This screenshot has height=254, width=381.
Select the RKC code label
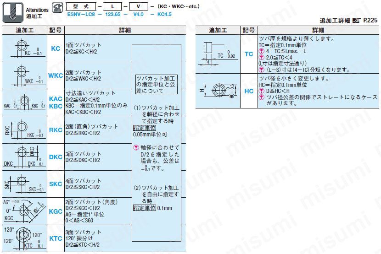56,130
